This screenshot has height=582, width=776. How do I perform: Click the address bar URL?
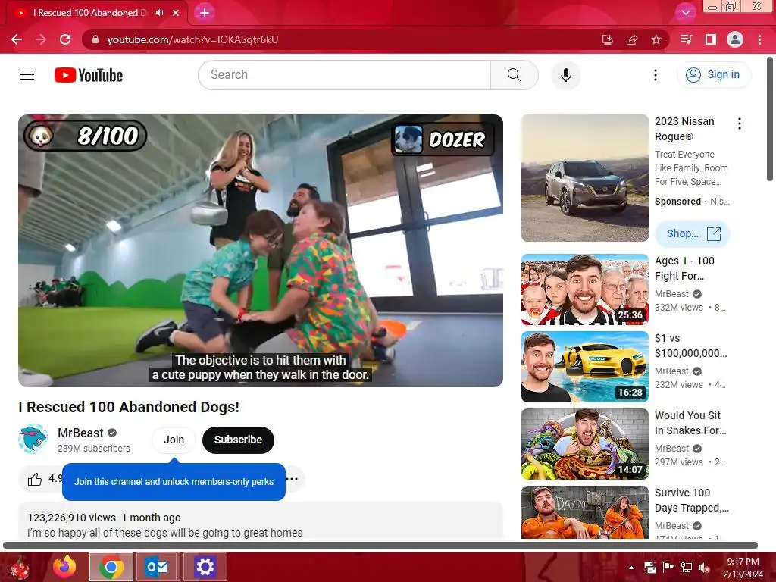(x=192, y=39)
